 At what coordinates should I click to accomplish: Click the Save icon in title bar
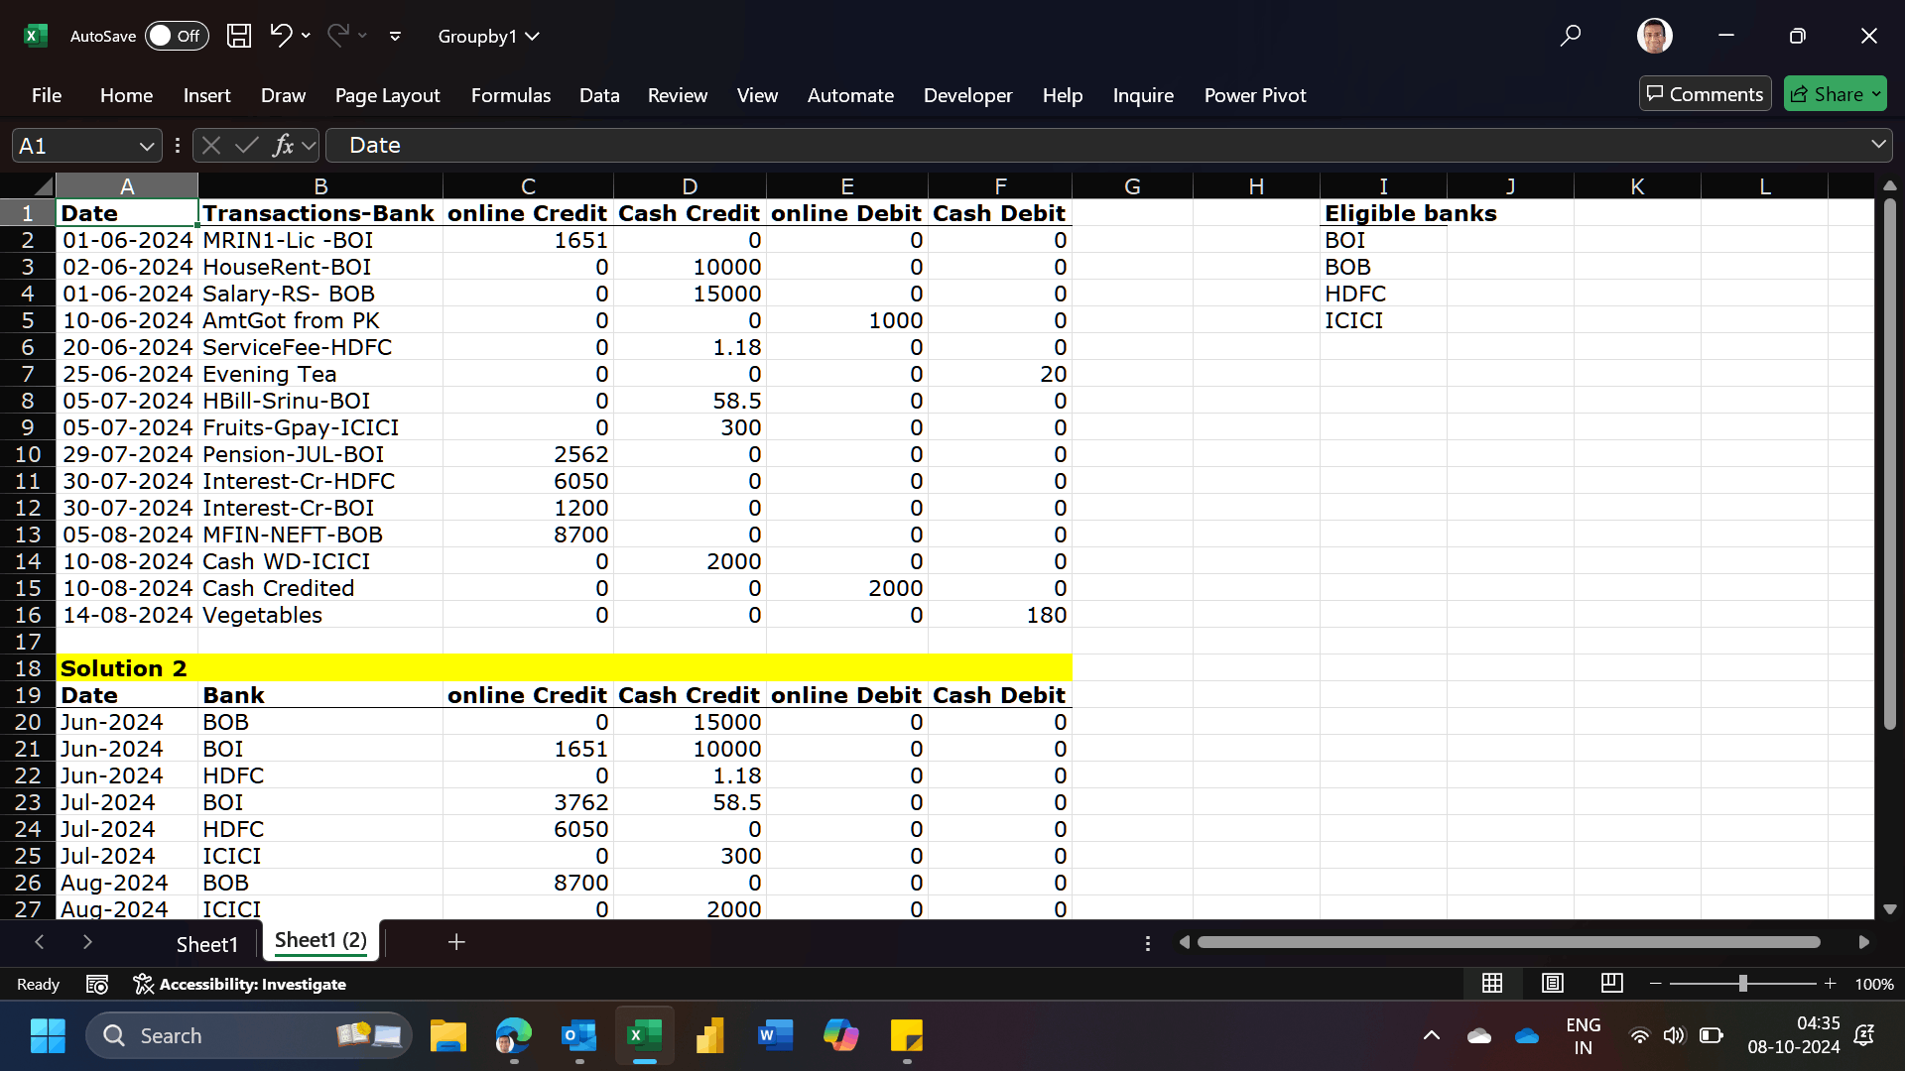click(x=239, y=36)
